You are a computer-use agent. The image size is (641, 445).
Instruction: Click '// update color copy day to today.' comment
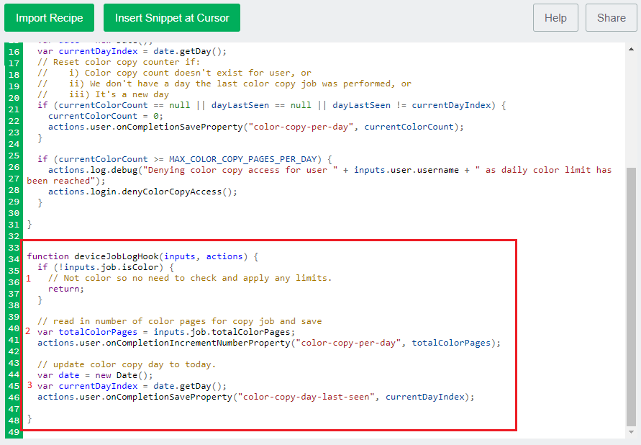pyautogui.click(x=127, y=364)
